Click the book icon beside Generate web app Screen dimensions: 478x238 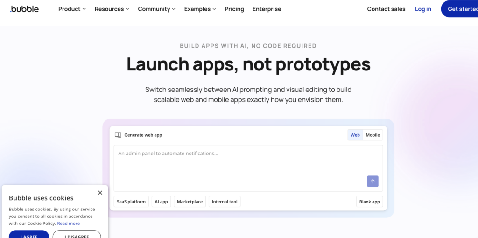(118, 135)
